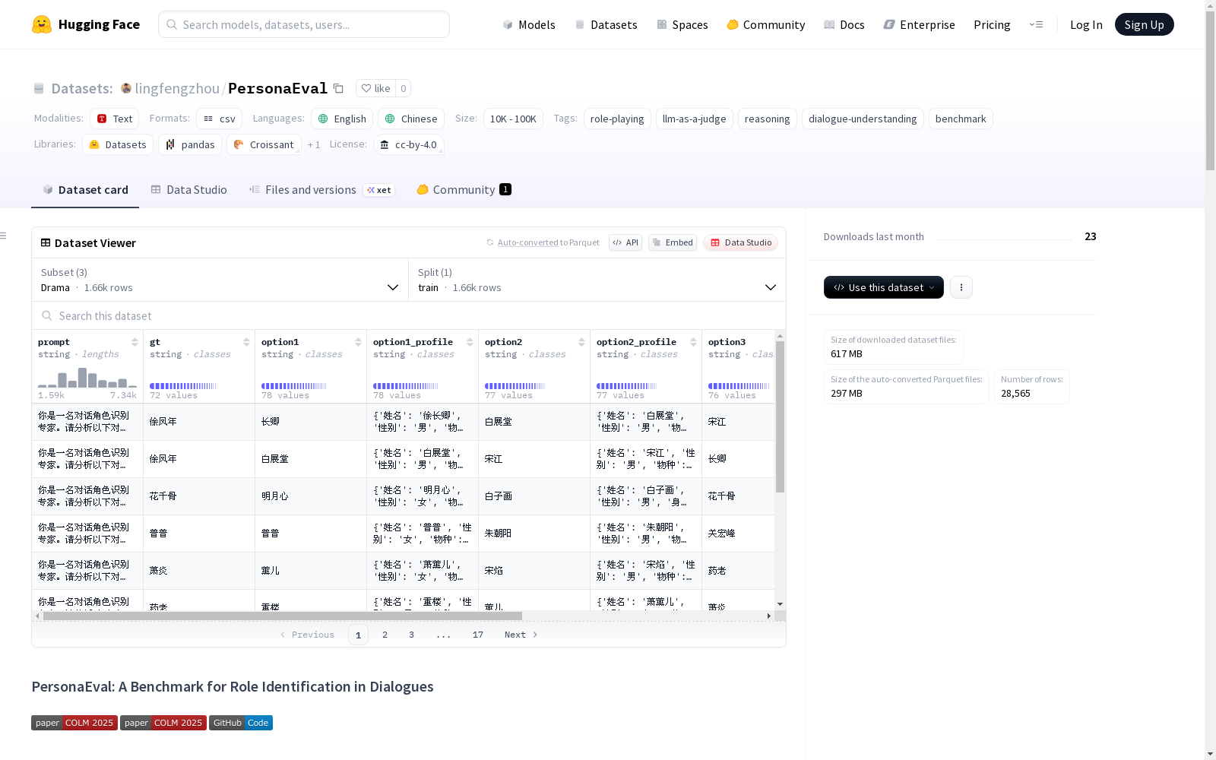
Task: Focus the main search models field
Action: [x=304, y=24]
